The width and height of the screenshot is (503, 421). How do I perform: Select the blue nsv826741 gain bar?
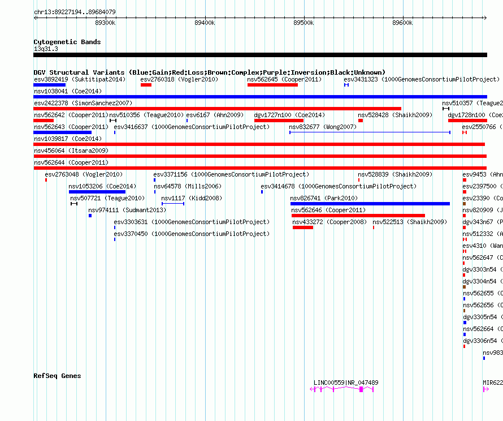[x=370, y=204]
